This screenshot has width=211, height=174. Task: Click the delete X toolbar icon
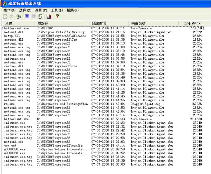click(12, 17)
